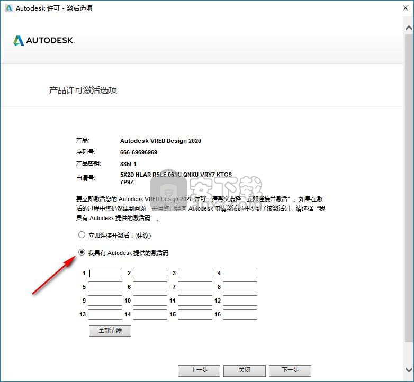Click the 全部清除 clear all button

(110, 331)
